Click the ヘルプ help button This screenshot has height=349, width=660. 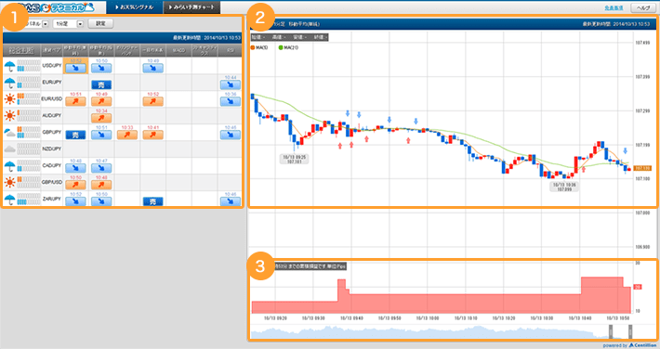point(642,8)
